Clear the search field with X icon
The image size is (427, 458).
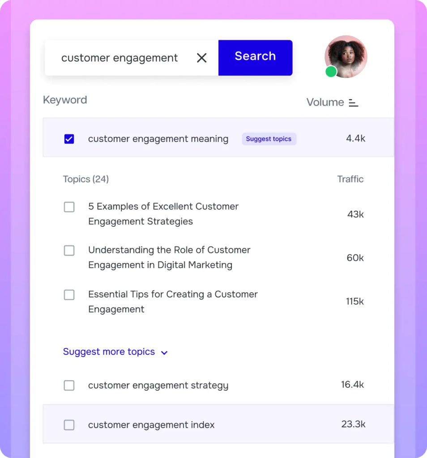(202, 58)
